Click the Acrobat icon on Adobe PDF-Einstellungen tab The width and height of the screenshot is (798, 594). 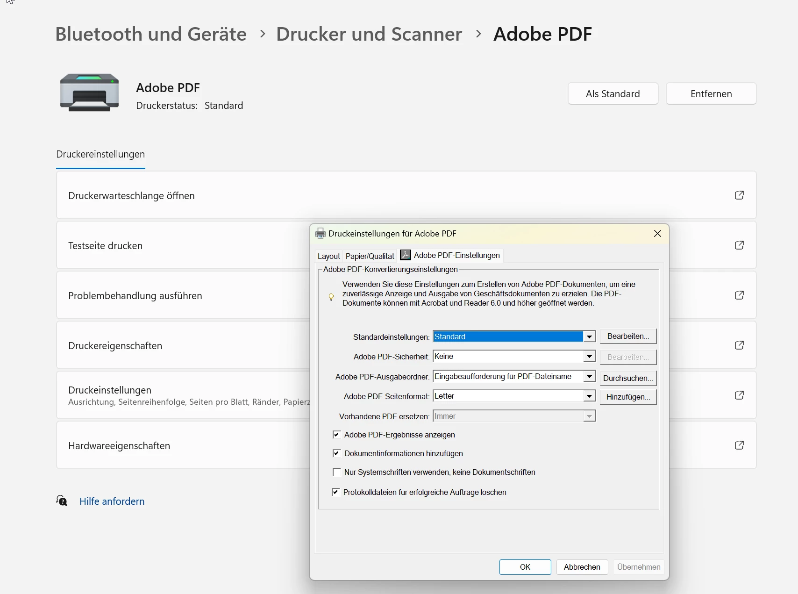point(406,255)
